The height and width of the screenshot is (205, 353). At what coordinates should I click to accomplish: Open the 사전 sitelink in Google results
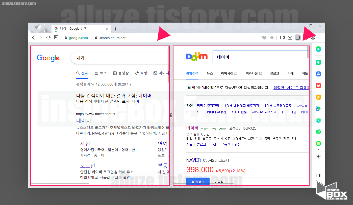pyautogui.click(x=85, y=144)
